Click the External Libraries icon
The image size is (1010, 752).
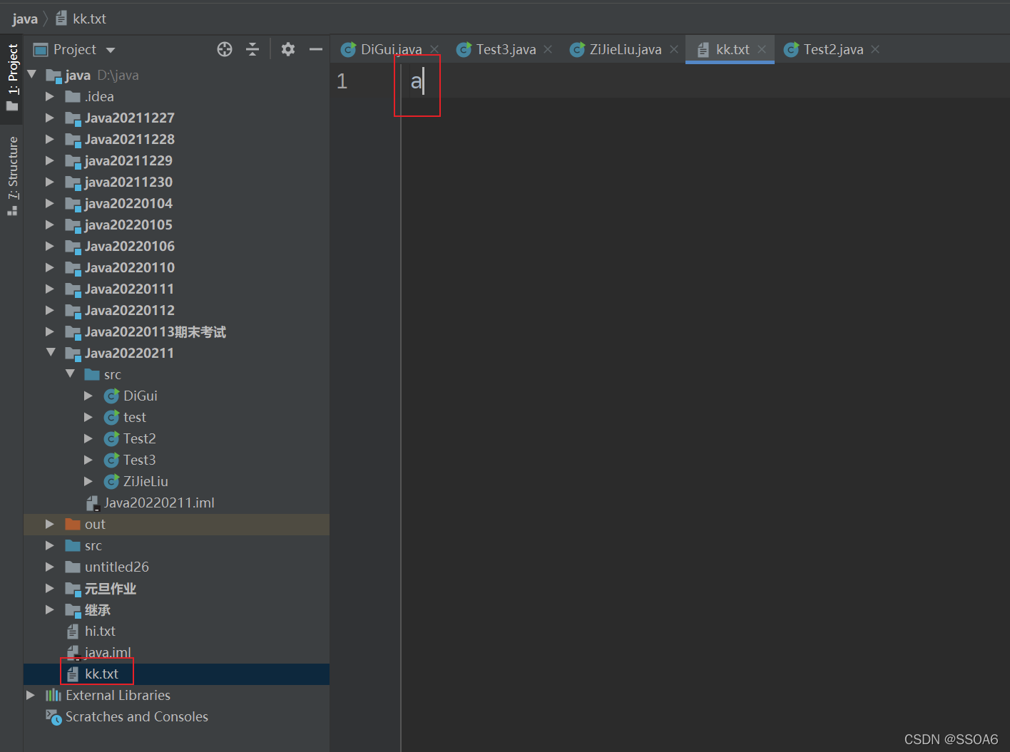[x=53, y=695]
